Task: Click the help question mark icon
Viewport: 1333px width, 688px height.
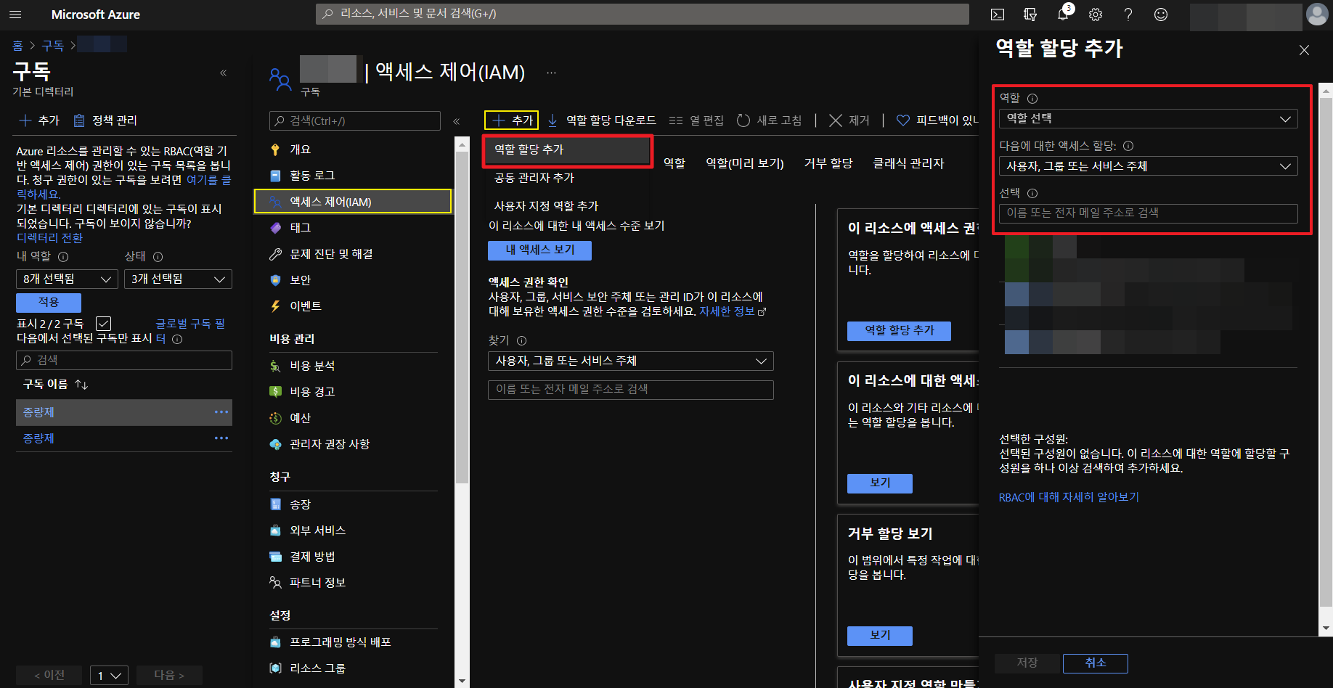Action: (x=1128, y=15)
